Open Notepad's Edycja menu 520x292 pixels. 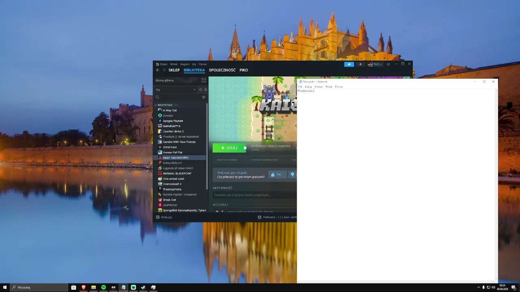(308, 86)
